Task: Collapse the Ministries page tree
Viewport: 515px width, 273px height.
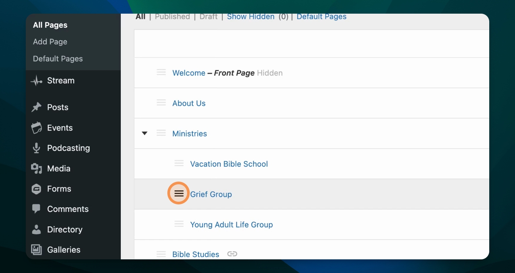Action: point(144,133)
